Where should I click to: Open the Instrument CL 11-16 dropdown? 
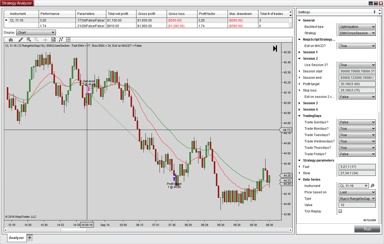(354, 186)
